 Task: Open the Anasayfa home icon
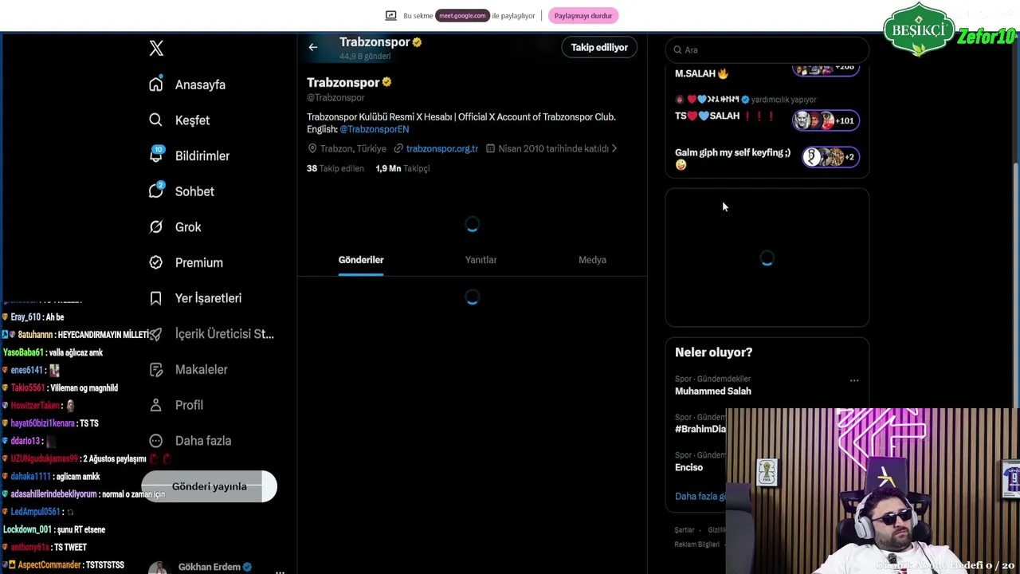[x=156, y=85]
